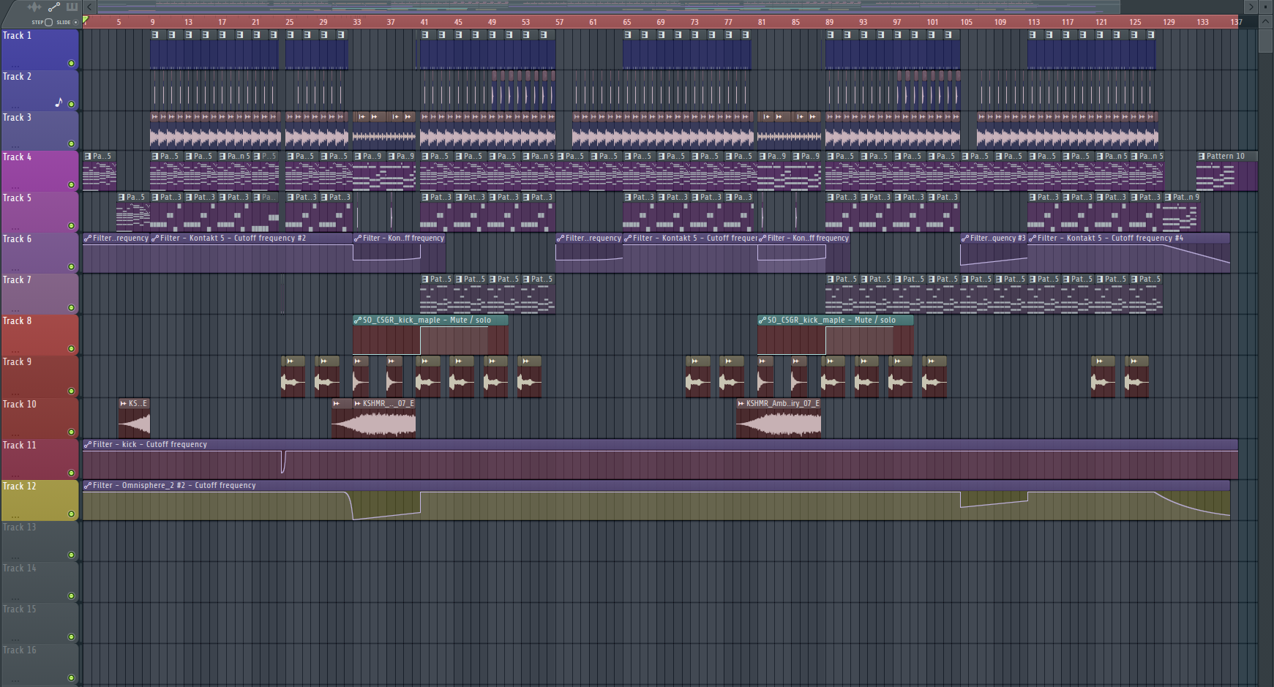Select the 'Filter - Kontakt 5 - Cutoff frequency #4' clip
The image size is (1274, 687).
coord(1128,252)
